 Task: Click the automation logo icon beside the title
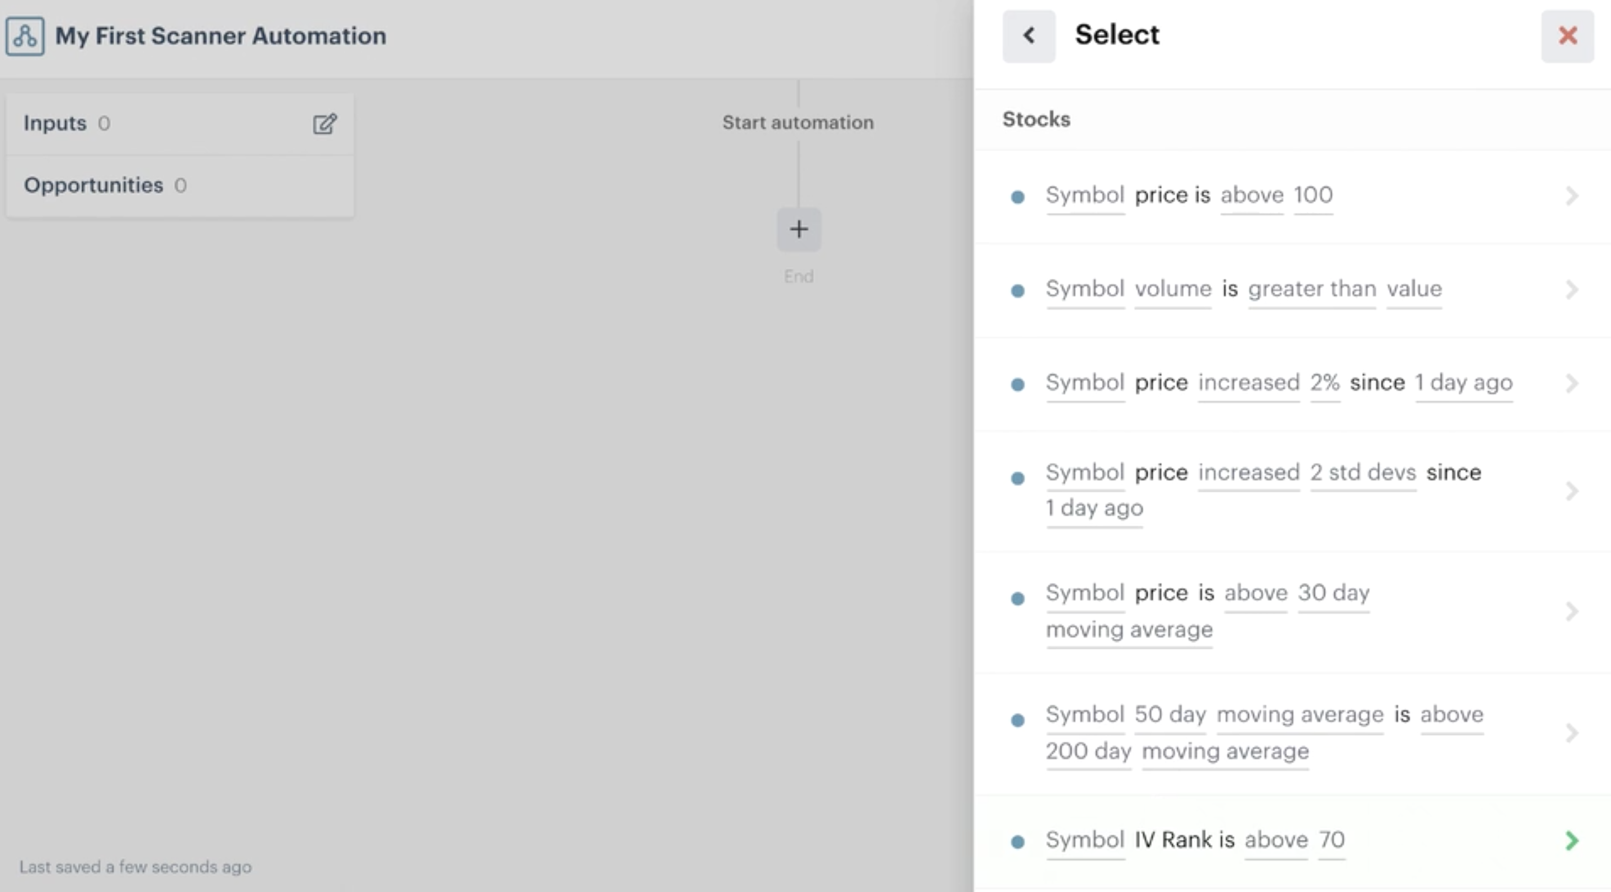[x=25, y=36]
